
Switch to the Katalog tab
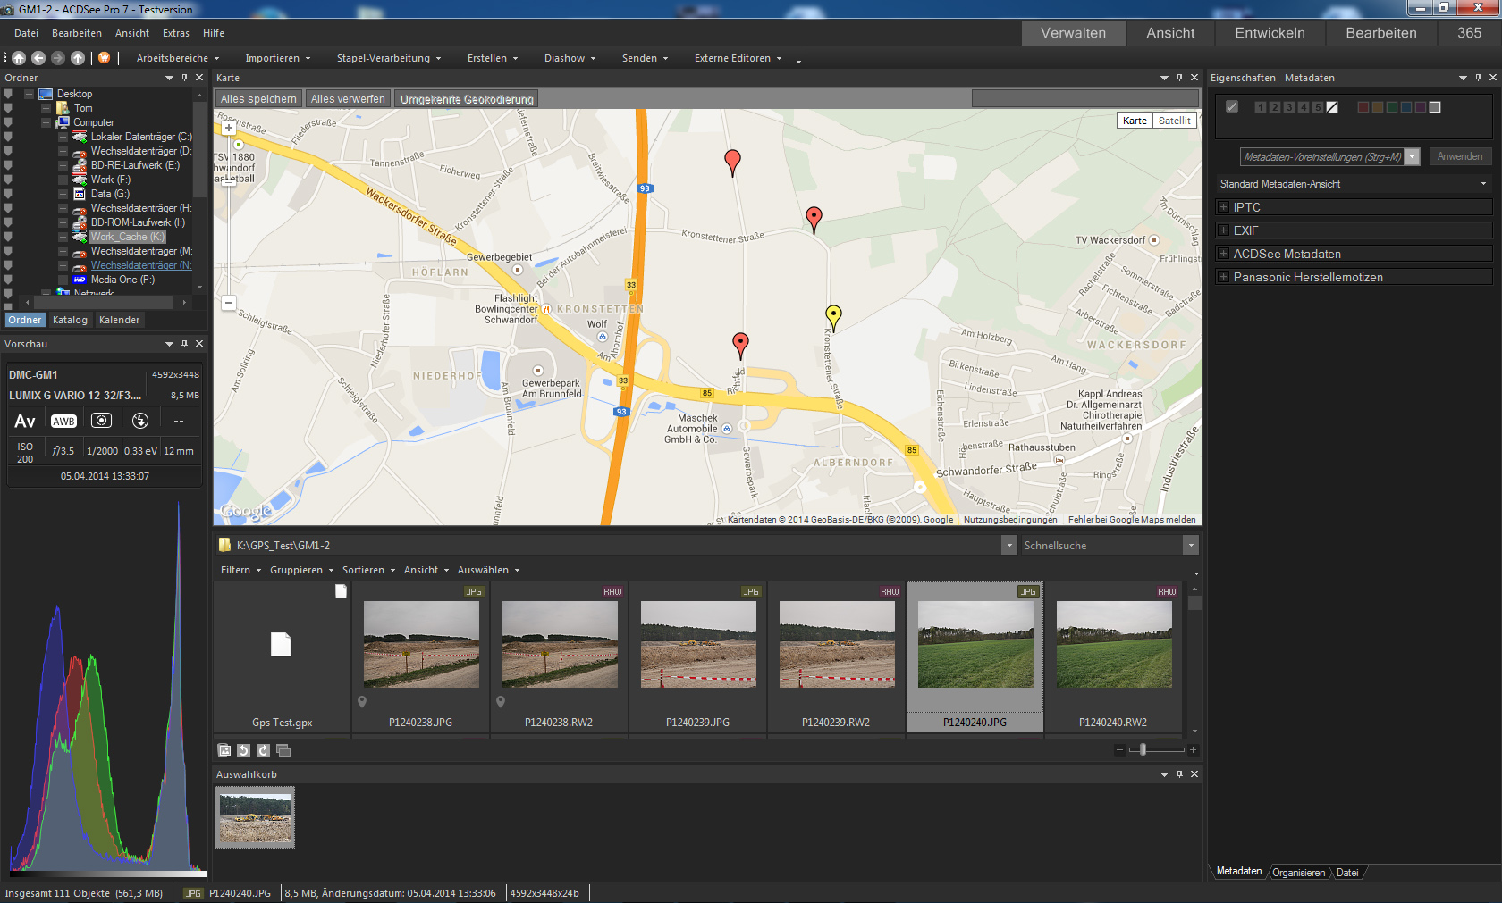click(70, 320)
